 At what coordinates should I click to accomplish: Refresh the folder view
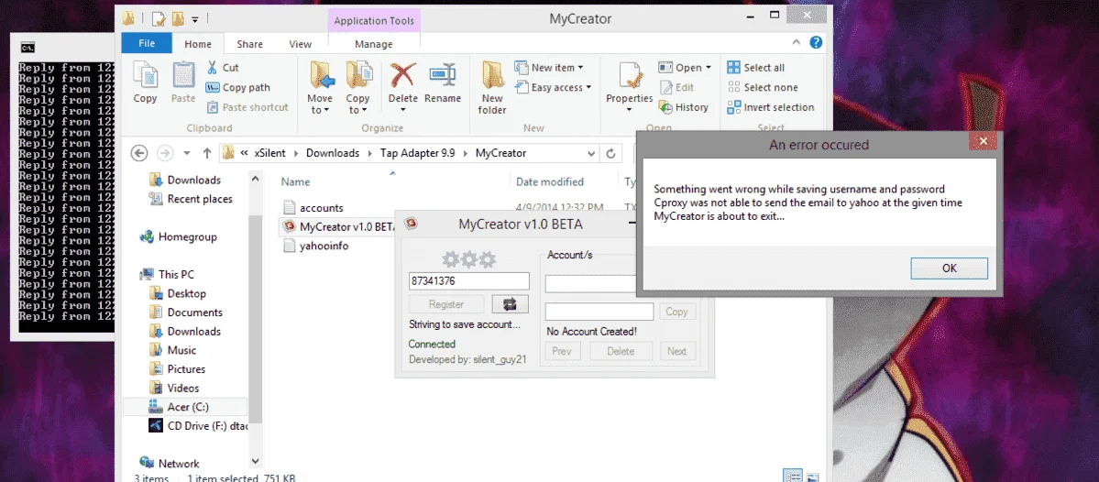coord(610,153)
